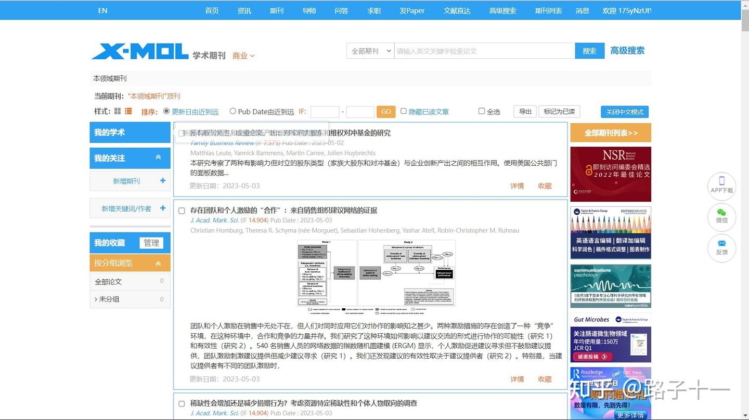Open the 反馈 feedback icon
Screen dimensions: 749x420
click(x=721, y=247)
